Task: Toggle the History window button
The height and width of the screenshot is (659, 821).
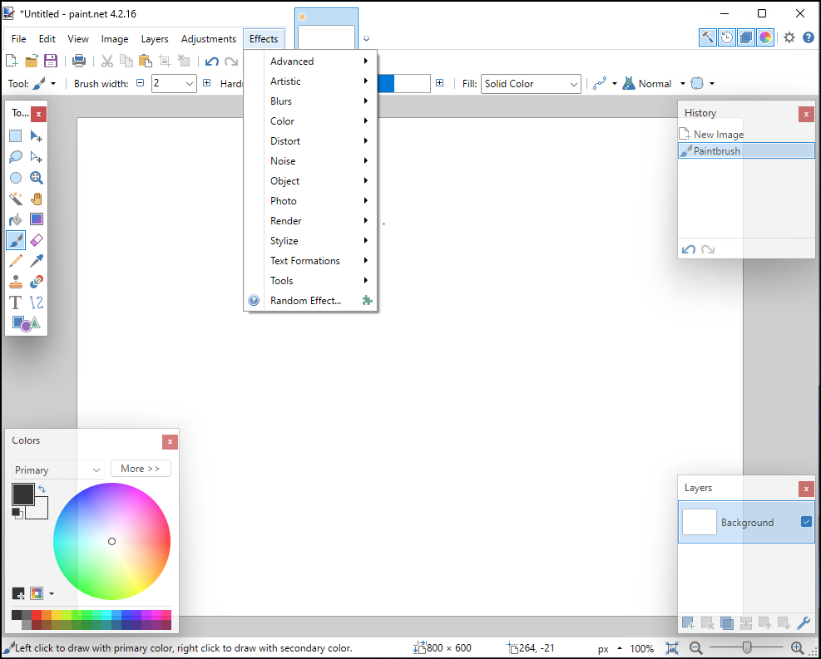Action: pyautogui.click(x=727, y=37)
